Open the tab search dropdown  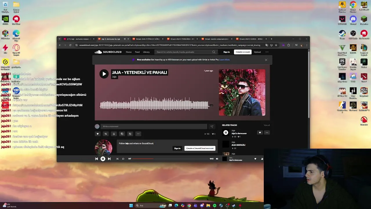coord(59,39)
